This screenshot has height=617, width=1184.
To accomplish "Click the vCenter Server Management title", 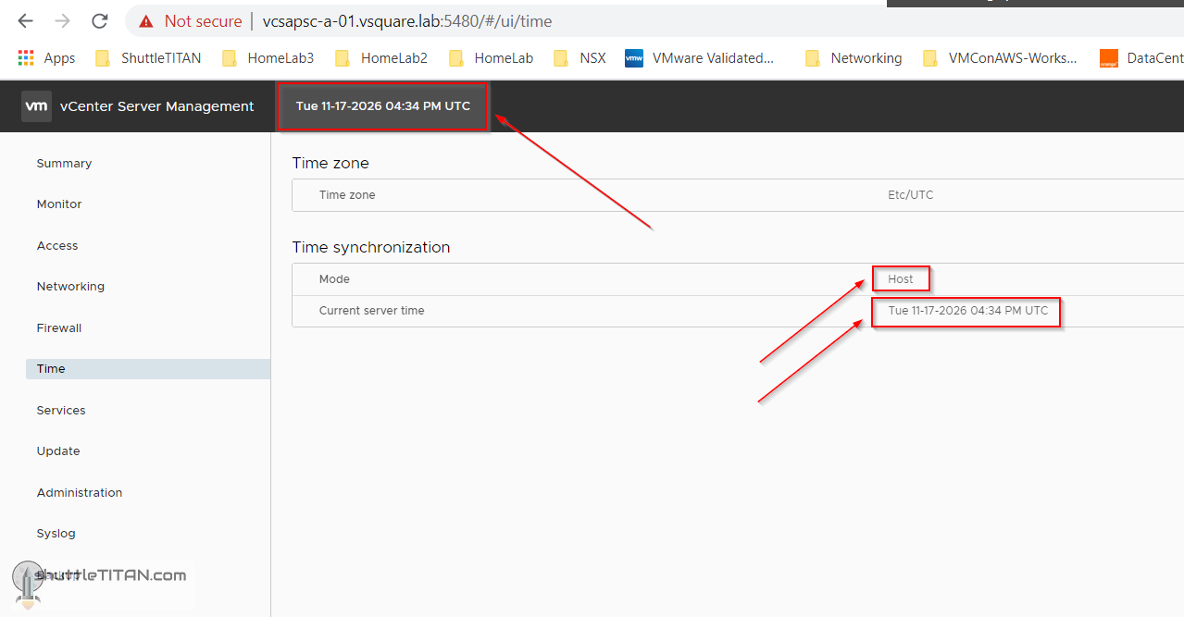I will pyautogui.click(x=156, y=106).
